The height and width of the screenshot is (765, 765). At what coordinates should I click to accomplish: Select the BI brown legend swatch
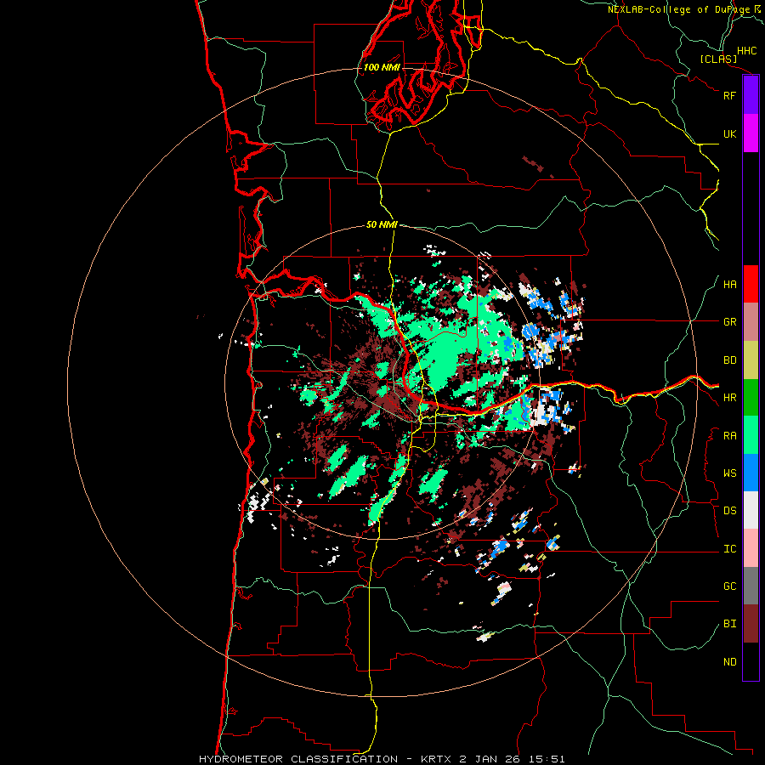coord(751,624)
